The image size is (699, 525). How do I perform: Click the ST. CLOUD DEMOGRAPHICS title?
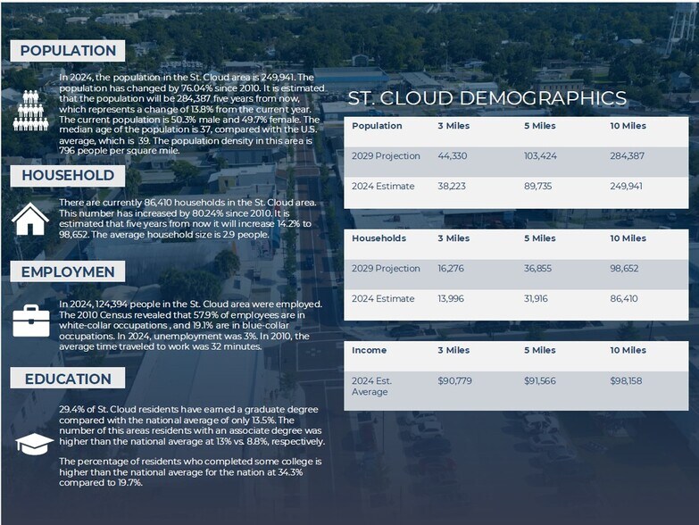pyautogui.click(x=487, y=98)
